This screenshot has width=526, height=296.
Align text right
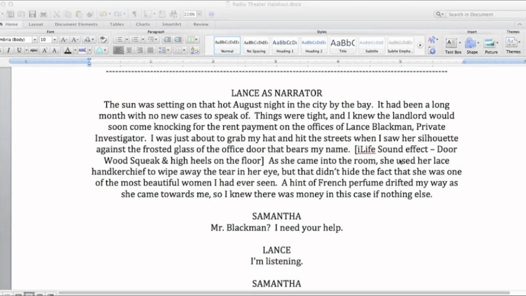(x=140, y=50)
